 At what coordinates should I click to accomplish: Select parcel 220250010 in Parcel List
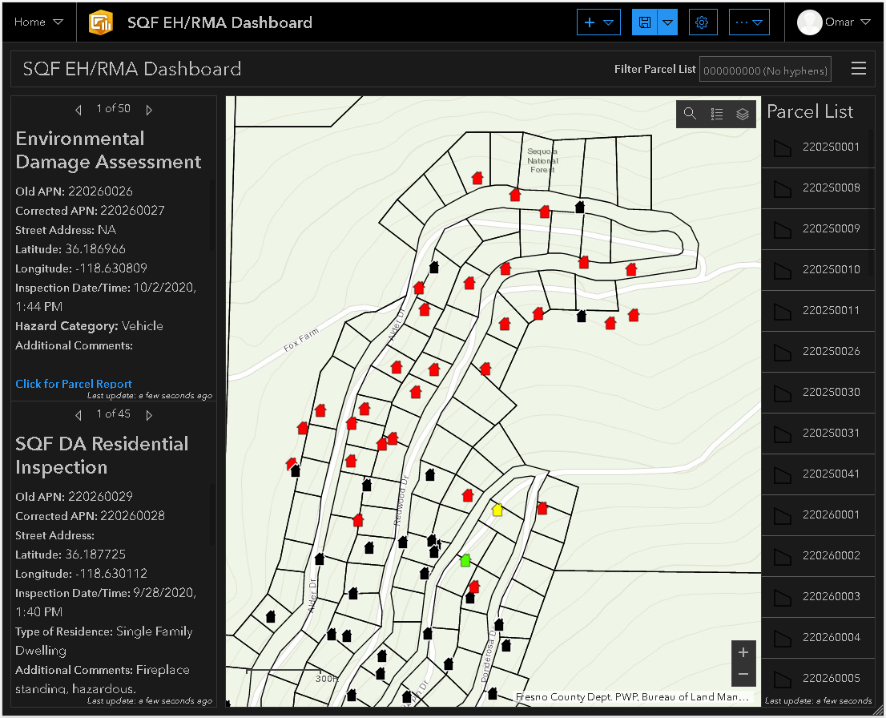click(x=818, y=270)
